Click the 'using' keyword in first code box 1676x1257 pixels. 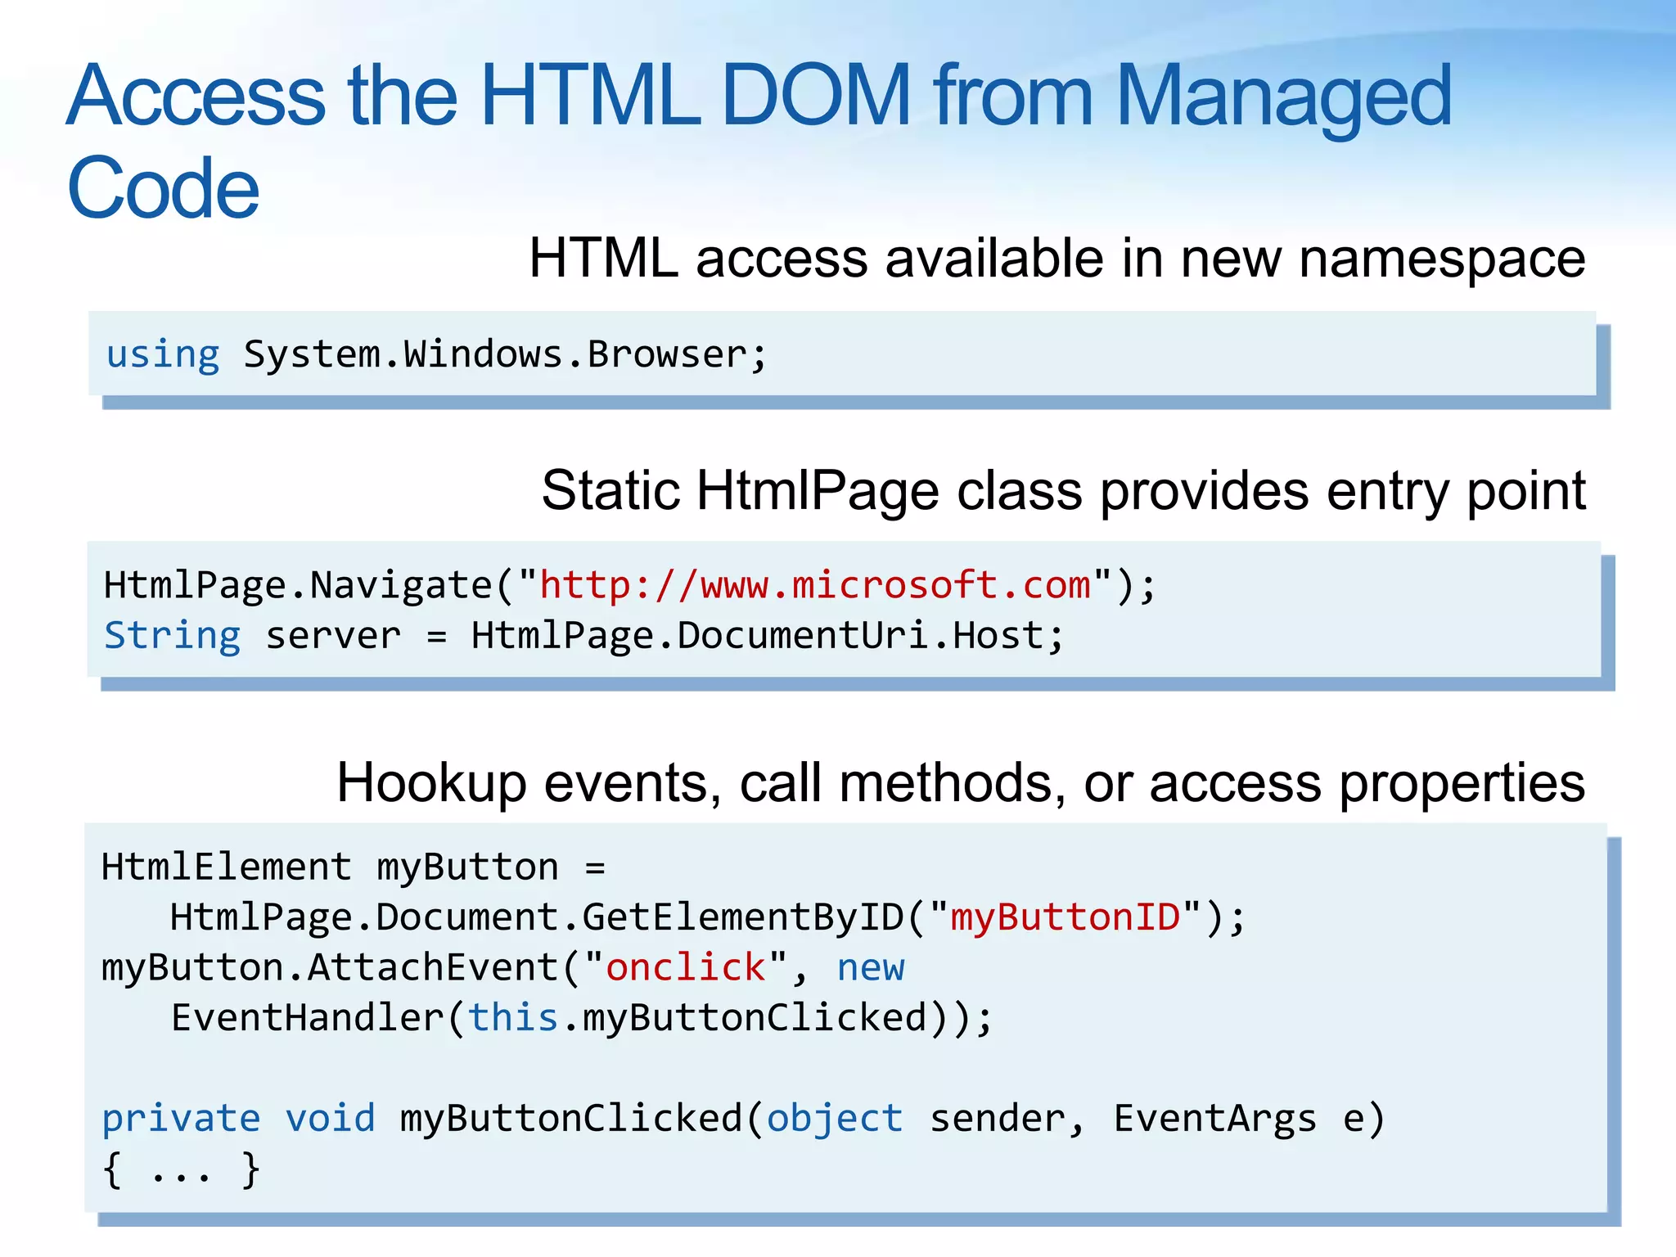pyautogui.click(x=163, y=355)
